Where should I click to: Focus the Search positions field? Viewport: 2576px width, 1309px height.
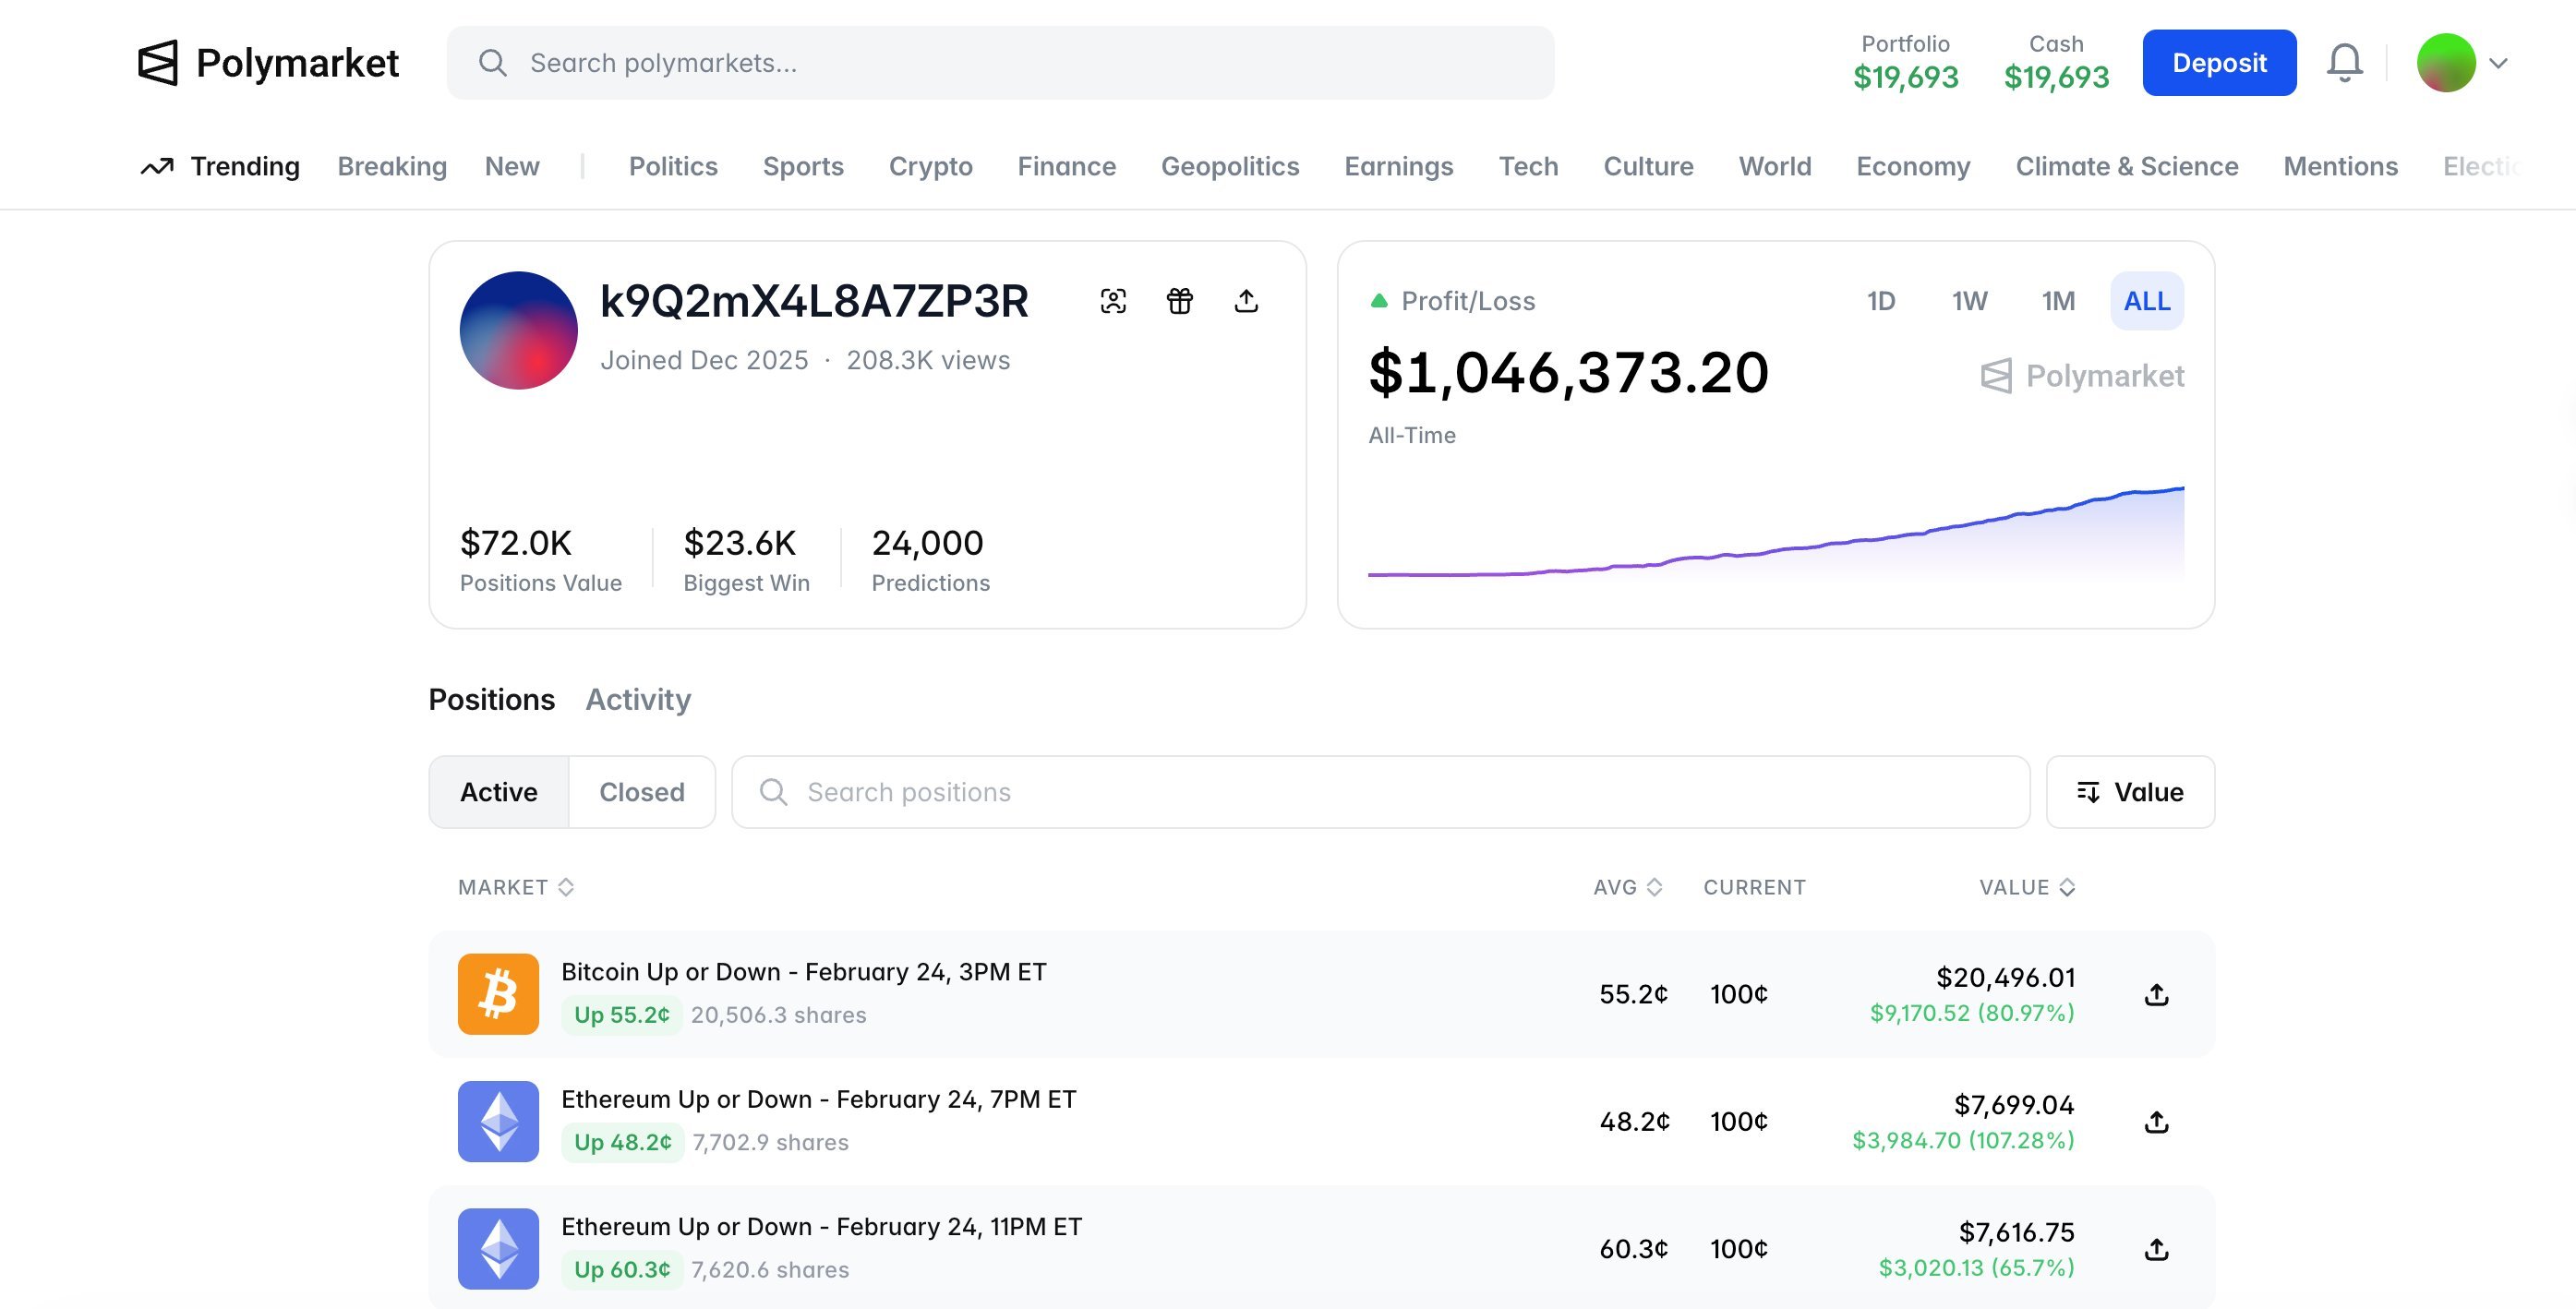1380,792
